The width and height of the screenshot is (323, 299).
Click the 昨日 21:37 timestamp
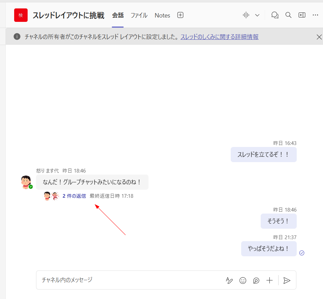click(x=285, y=237)
